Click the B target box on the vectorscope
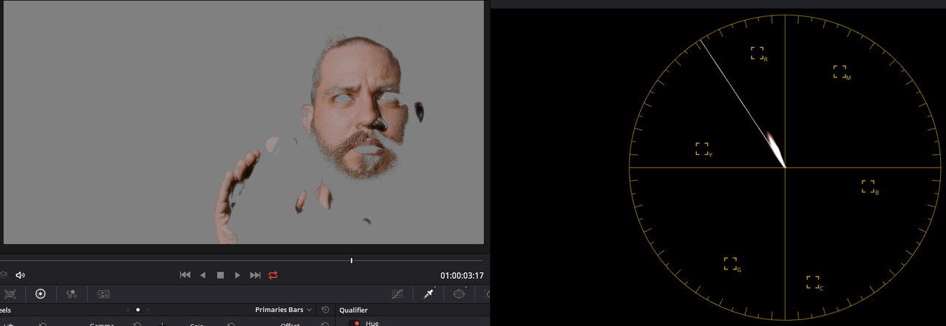This screenshot has height=326, width=946. click(x=868, y=187)
